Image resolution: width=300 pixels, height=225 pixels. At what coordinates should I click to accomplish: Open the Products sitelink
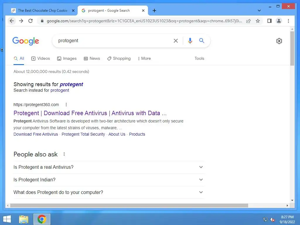(x=137, y=134)
